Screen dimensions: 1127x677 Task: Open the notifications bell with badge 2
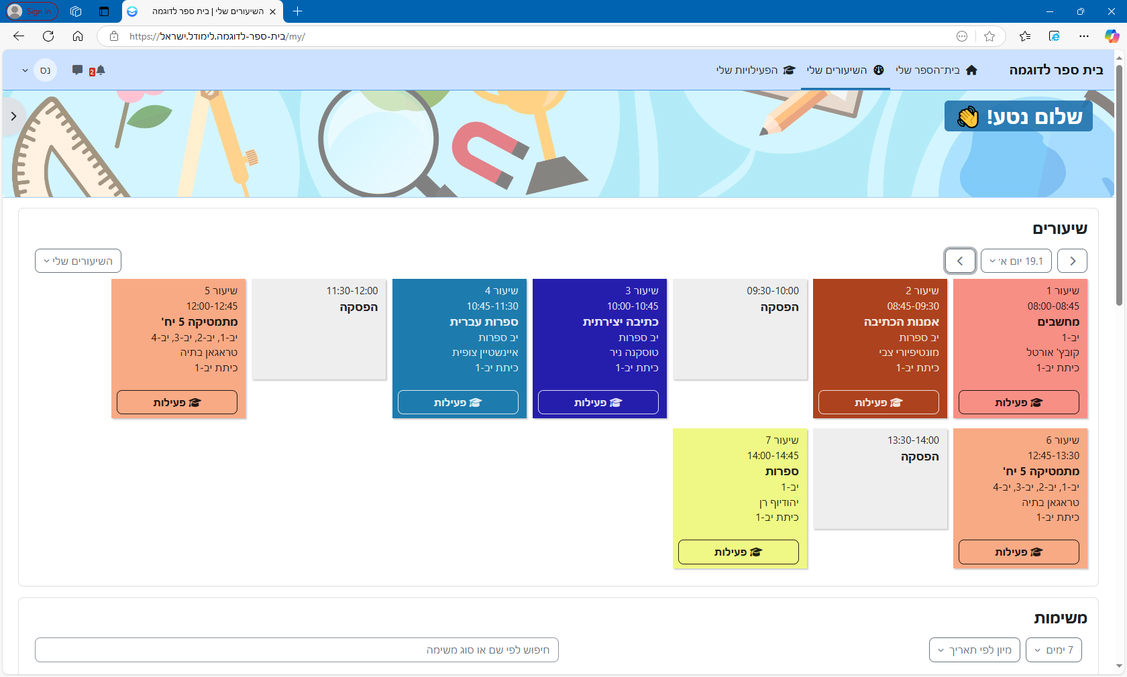coord(101,70)
